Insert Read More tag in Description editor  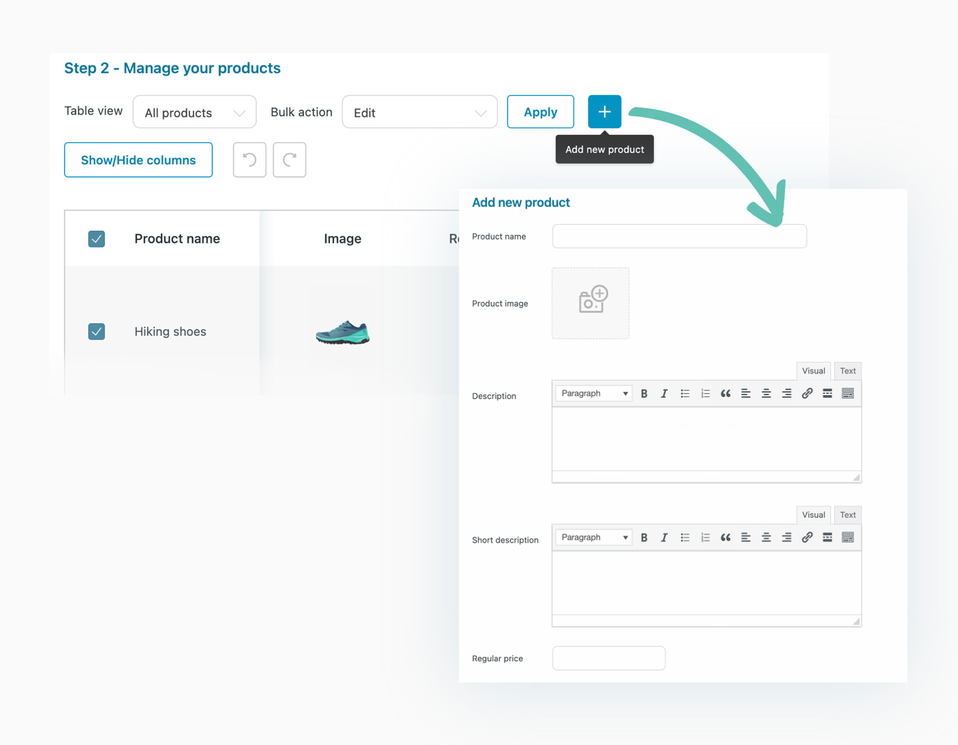828,394
